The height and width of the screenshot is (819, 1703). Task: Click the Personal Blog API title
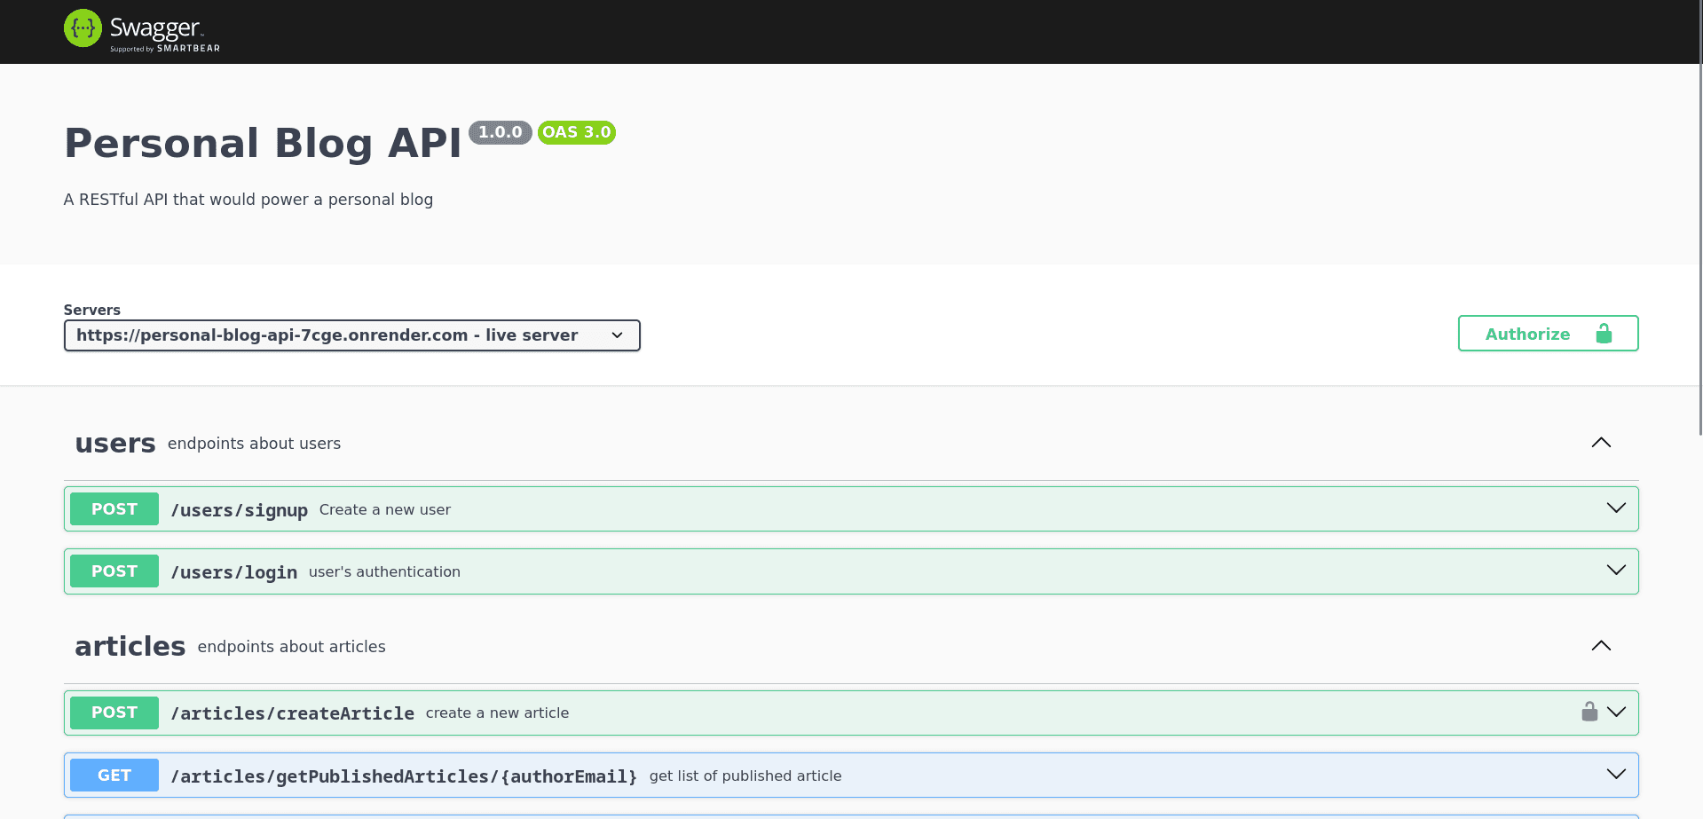pyautogui.click(x=263, y=144)
